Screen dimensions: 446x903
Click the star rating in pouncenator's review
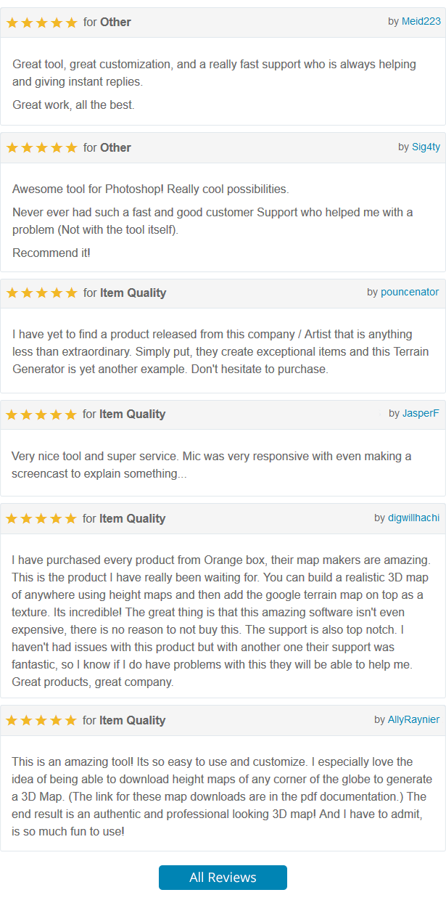[x=41, y=293]
